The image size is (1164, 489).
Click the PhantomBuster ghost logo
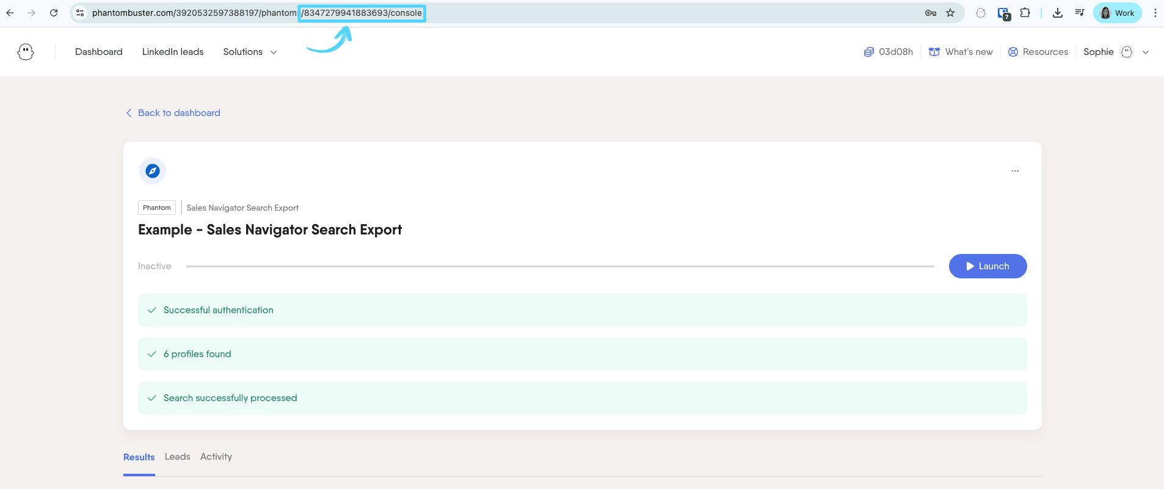[x=26, y=52]
